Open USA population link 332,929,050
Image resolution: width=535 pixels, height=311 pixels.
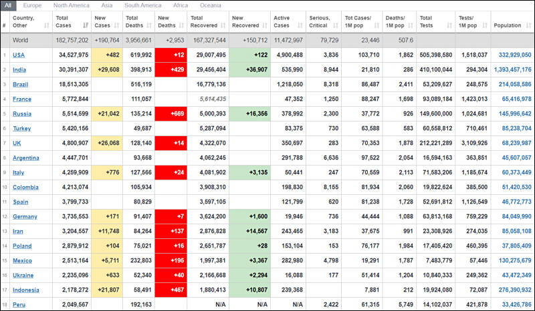515,55
